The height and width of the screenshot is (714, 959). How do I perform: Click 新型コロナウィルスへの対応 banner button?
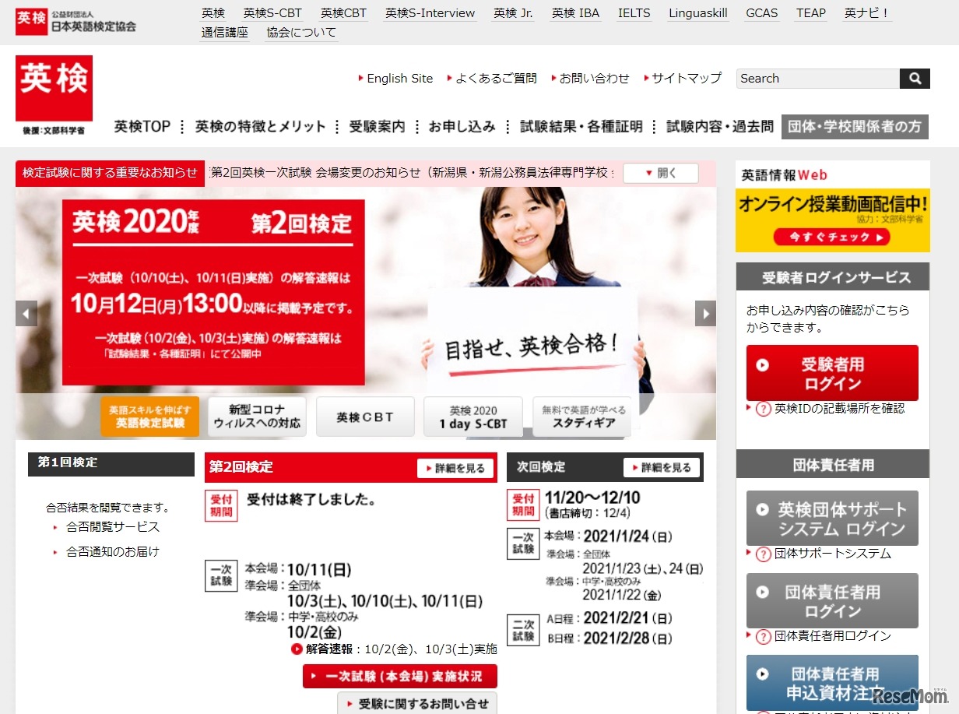pos(257,417)
